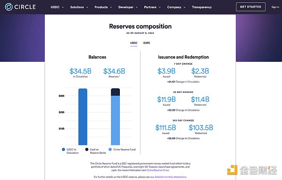Screen dimensions: 282x180
Task: Click the Circle logo icon
Action: point(8,7)
